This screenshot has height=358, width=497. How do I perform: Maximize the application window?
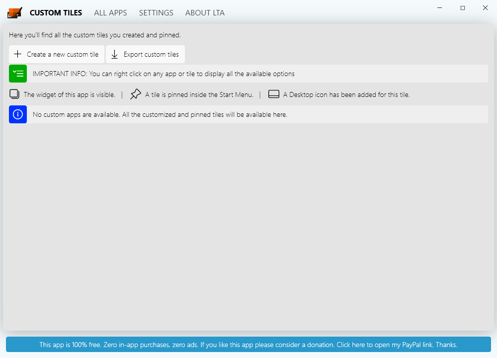pos(463,7)
